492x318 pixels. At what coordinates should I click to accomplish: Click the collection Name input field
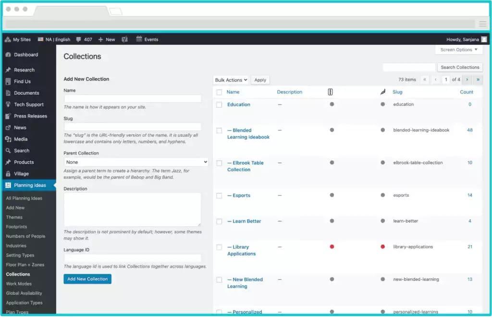(x=133, y=99)
